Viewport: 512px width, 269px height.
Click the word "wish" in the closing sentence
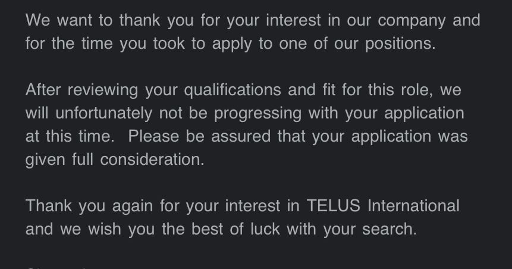click(x=105, y=229)
